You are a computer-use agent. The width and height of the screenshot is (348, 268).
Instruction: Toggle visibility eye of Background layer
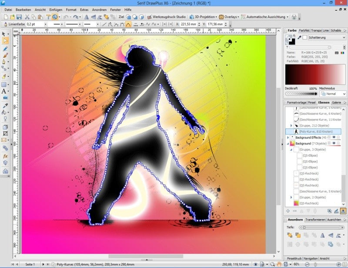point(334,144)
